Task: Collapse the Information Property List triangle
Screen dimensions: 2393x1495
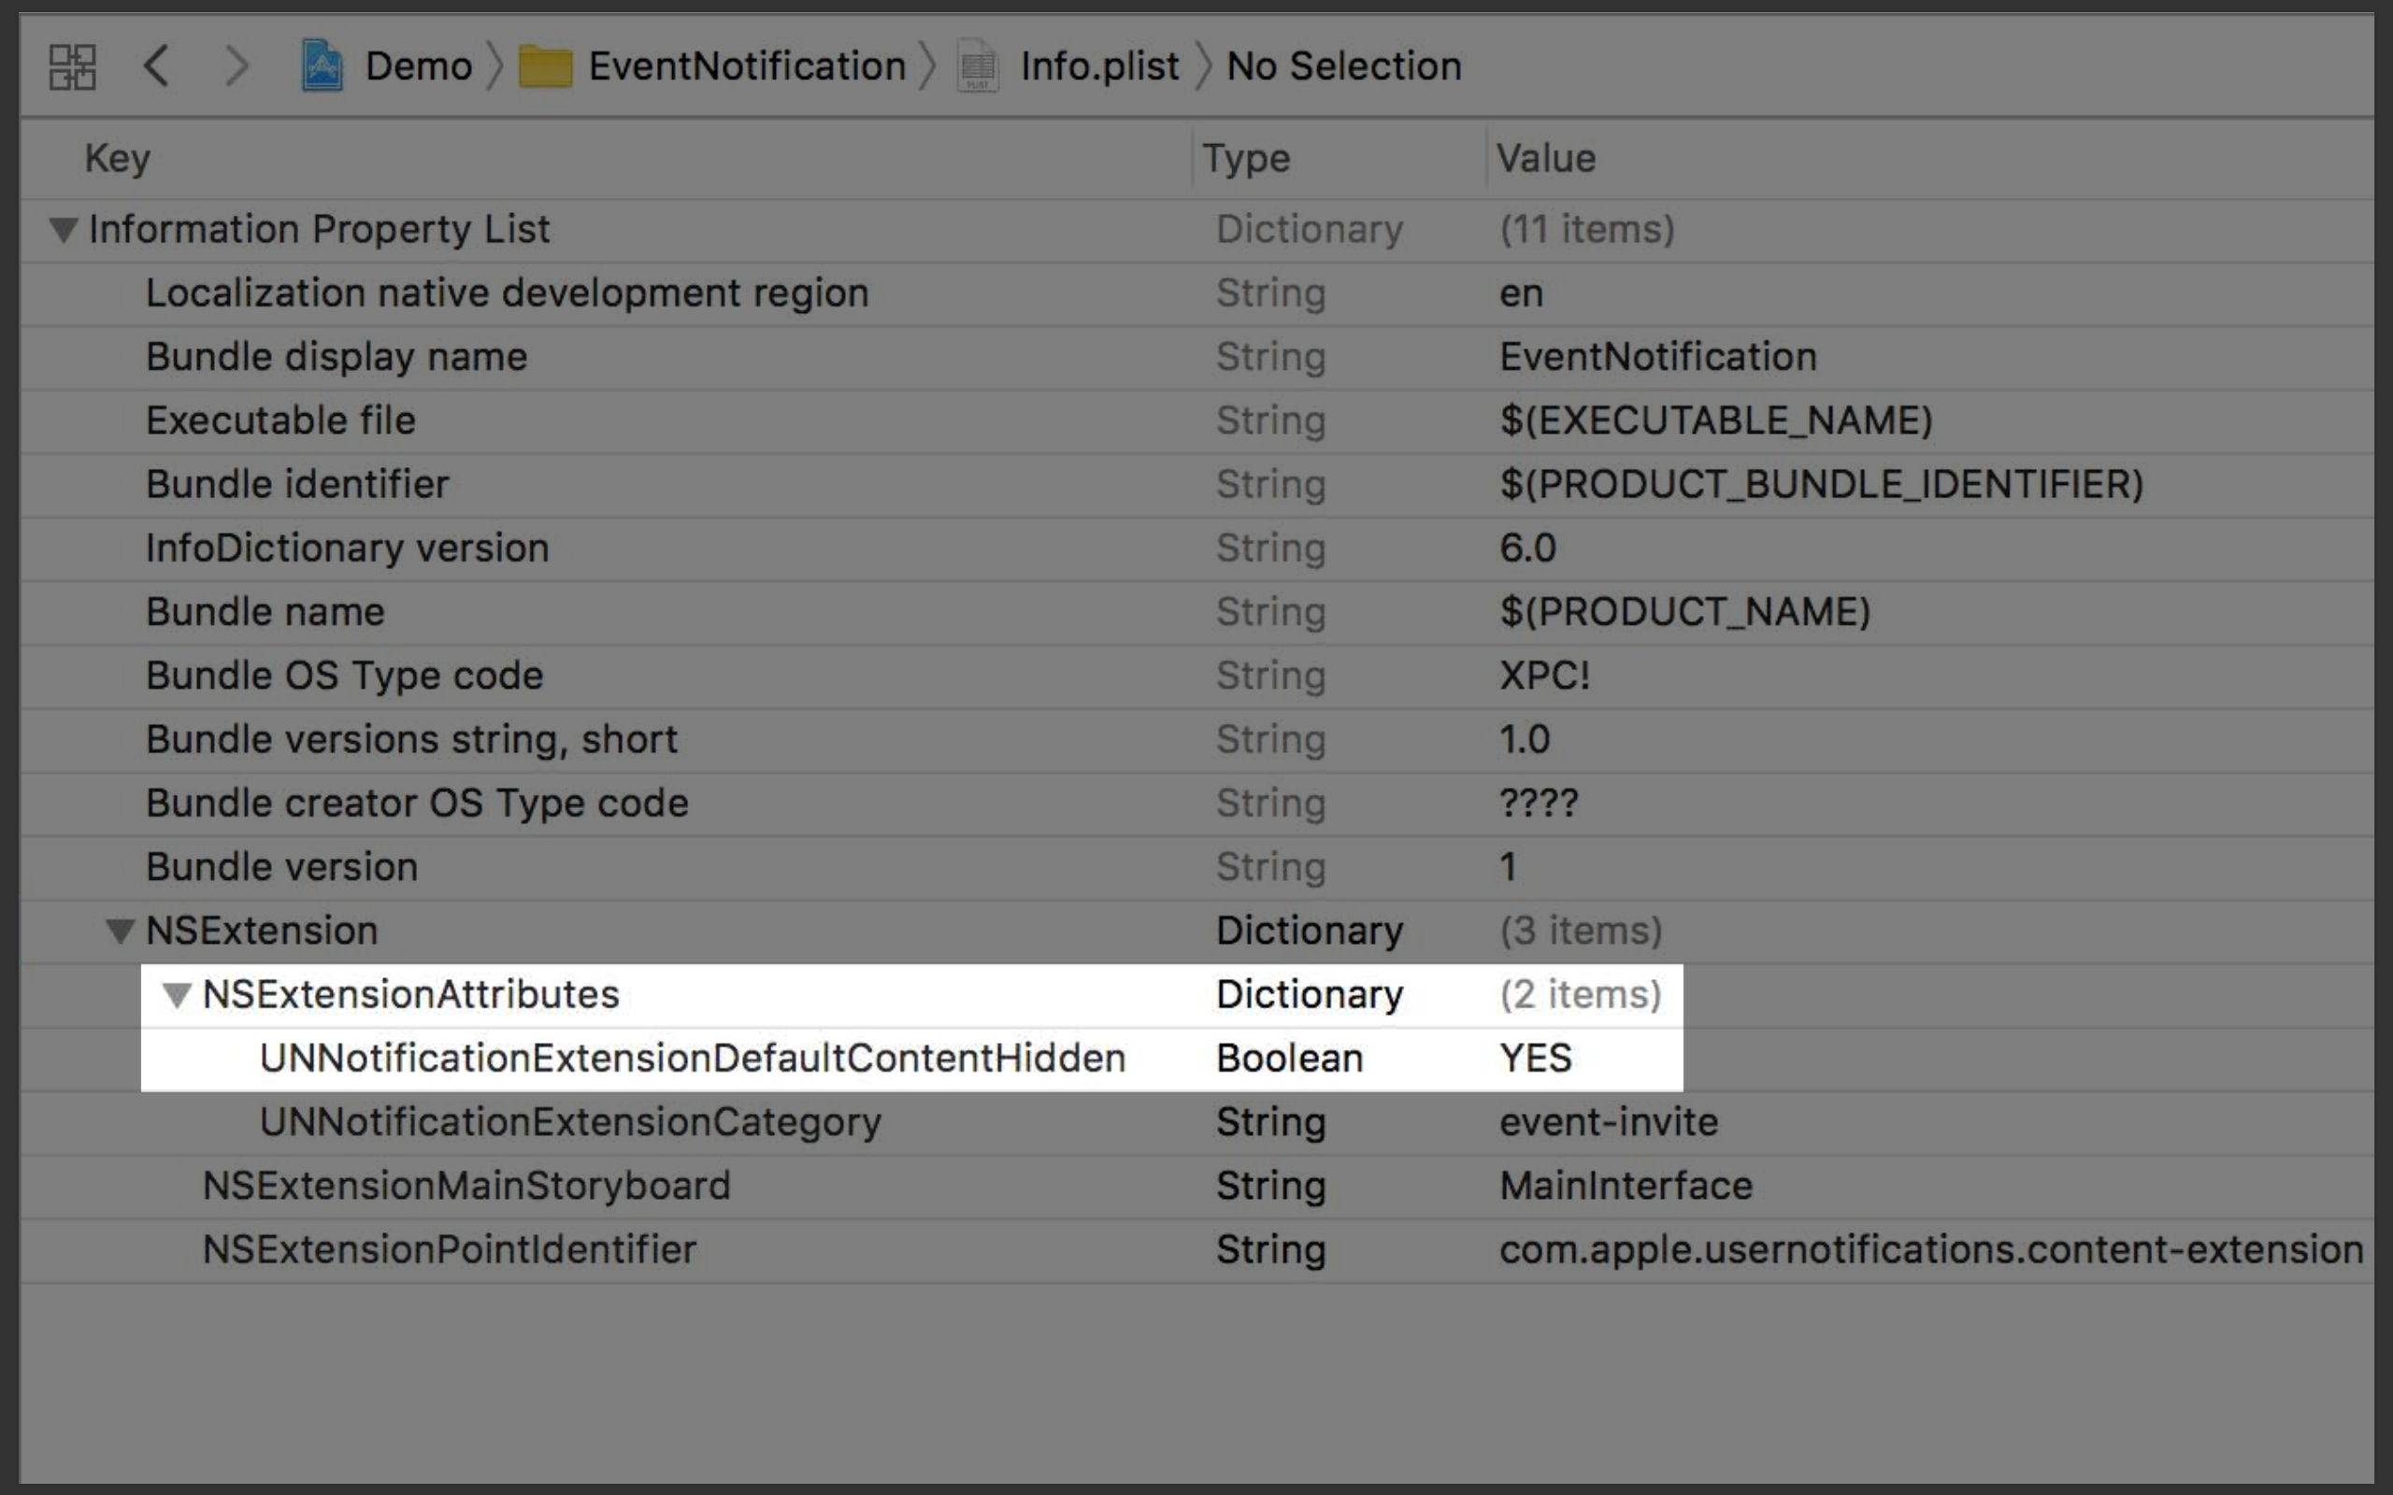Action: 64,230
